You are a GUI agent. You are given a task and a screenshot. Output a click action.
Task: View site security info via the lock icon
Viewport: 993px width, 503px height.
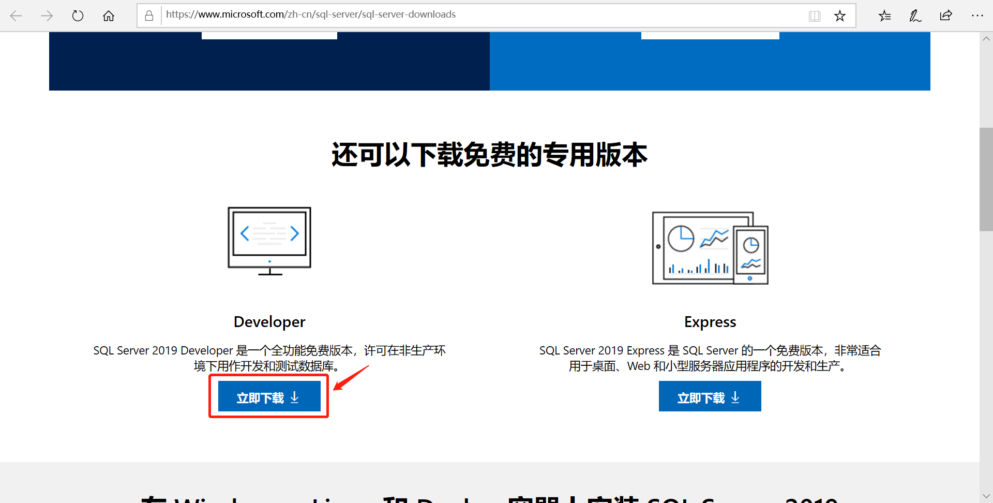pos(149,16)
